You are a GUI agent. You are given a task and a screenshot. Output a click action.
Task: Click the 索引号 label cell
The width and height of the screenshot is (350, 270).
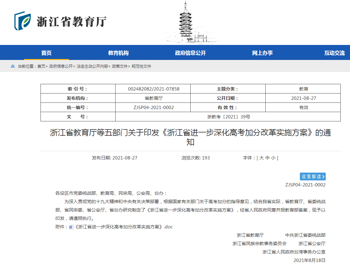(78, 89)
